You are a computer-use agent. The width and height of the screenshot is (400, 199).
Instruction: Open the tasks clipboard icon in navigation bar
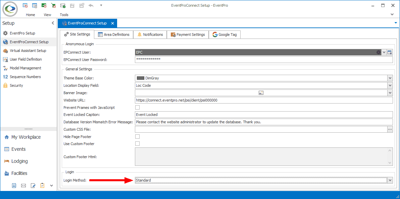pyautogui.click(x=42, y=186)
